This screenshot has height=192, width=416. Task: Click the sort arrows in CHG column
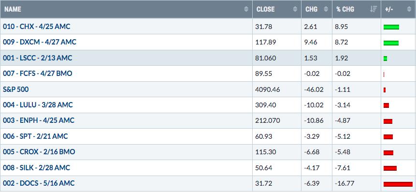click(x=326, y=9)
